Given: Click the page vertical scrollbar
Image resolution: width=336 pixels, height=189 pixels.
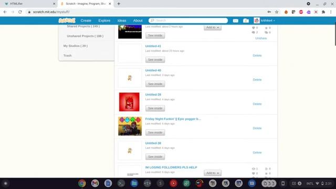Looking at the screenshot, I should pos(335,34).
